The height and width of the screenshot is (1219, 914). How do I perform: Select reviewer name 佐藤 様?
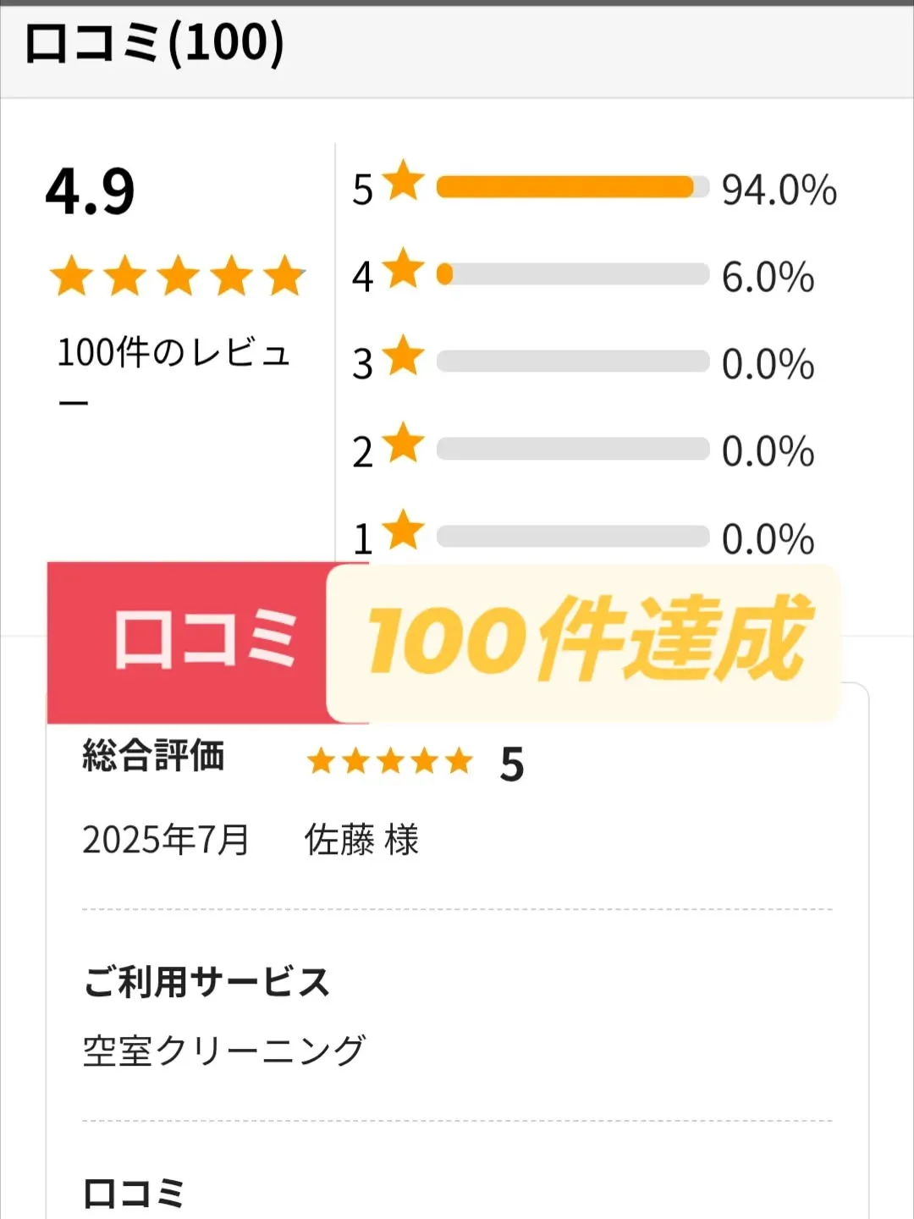[361, 840]
